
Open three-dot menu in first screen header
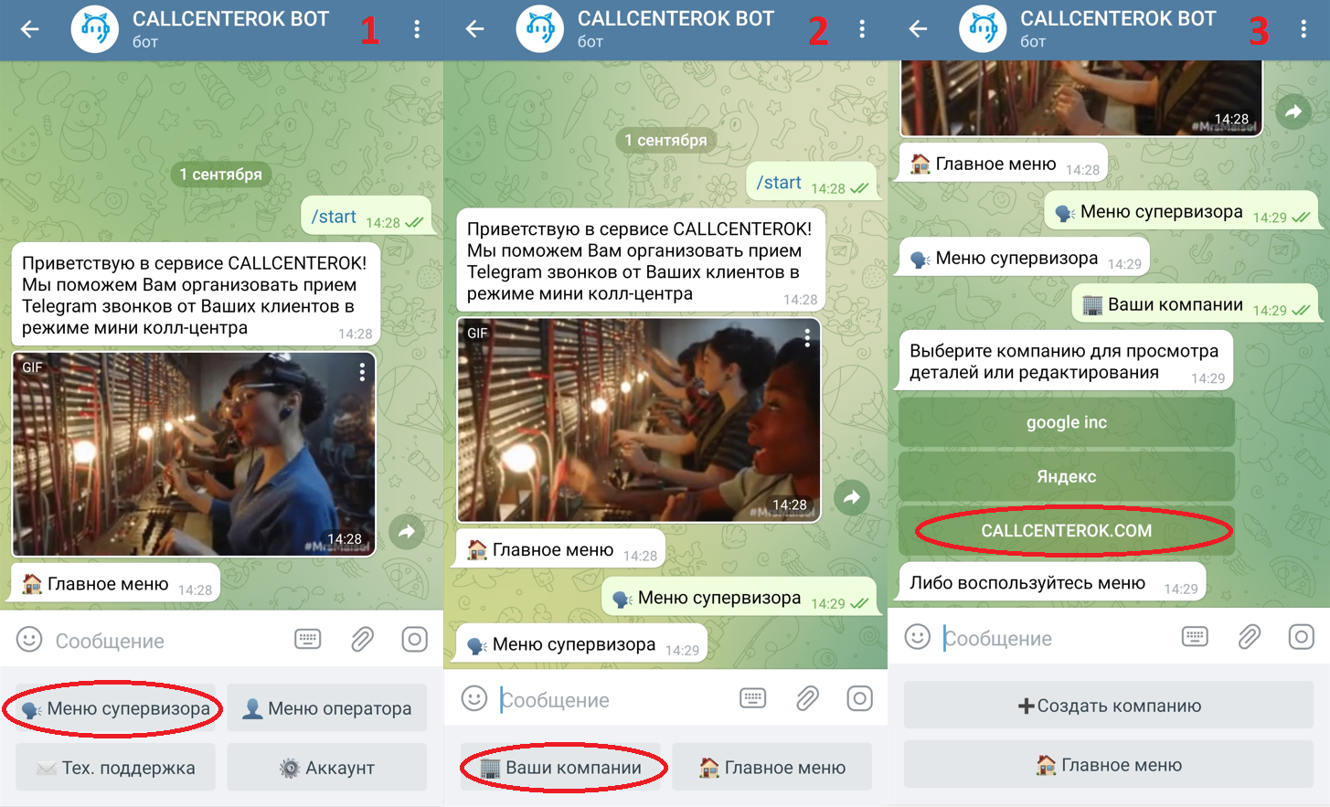pyautogui.click(x=417, y=29)
